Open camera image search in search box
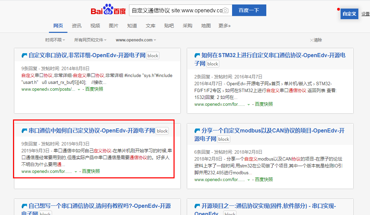Image resolution: width=370 pixels, height=215 pixels. point(225,10)
